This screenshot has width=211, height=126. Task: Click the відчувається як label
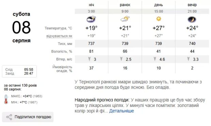point(59,36)
